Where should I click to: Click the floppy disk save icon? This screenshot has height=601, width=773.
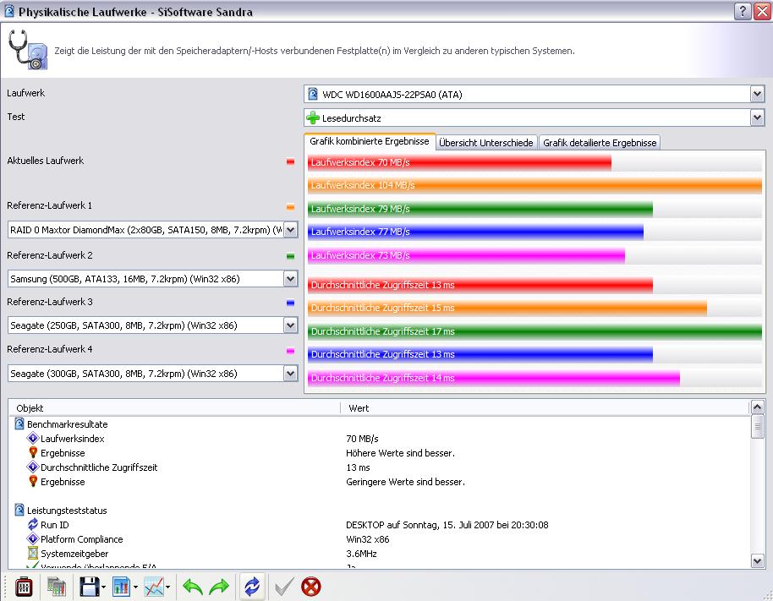coord(90,587)
